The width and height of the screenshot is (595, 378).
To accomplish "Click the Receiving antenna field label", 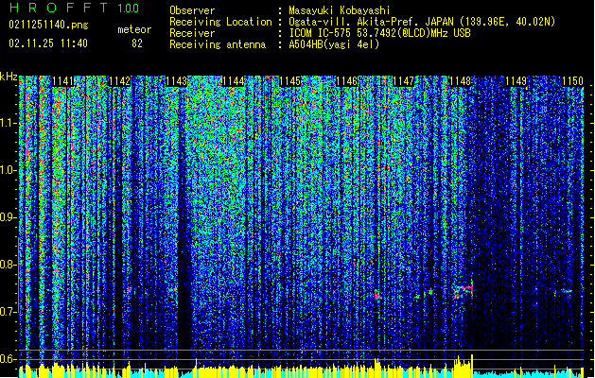I will point(218,44).
